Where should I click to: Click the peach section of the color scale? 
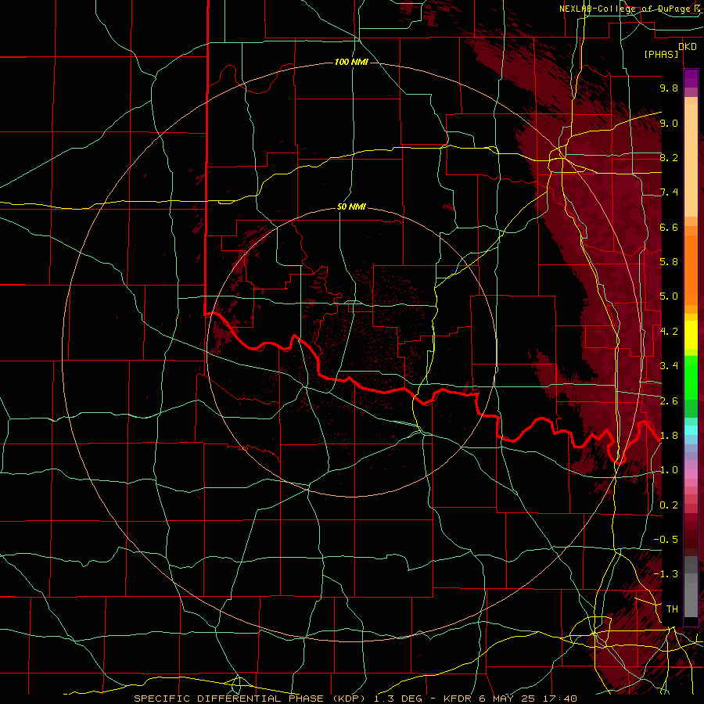pyautogui.click(x=691, y=157)
